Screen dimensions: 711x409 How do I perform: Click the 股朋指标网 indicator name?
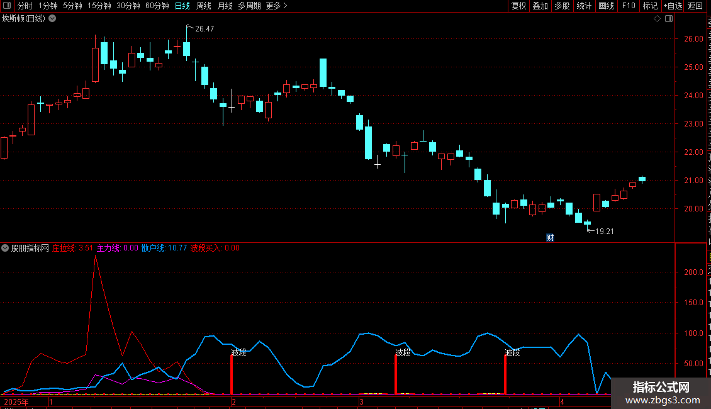[x=30, y=248]
